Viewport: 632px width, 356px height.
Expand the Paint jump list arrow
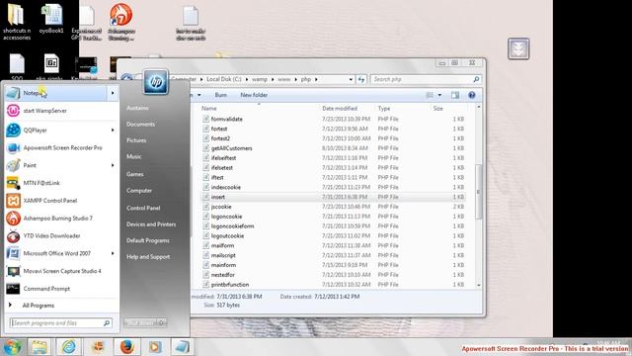pos(113,165)
